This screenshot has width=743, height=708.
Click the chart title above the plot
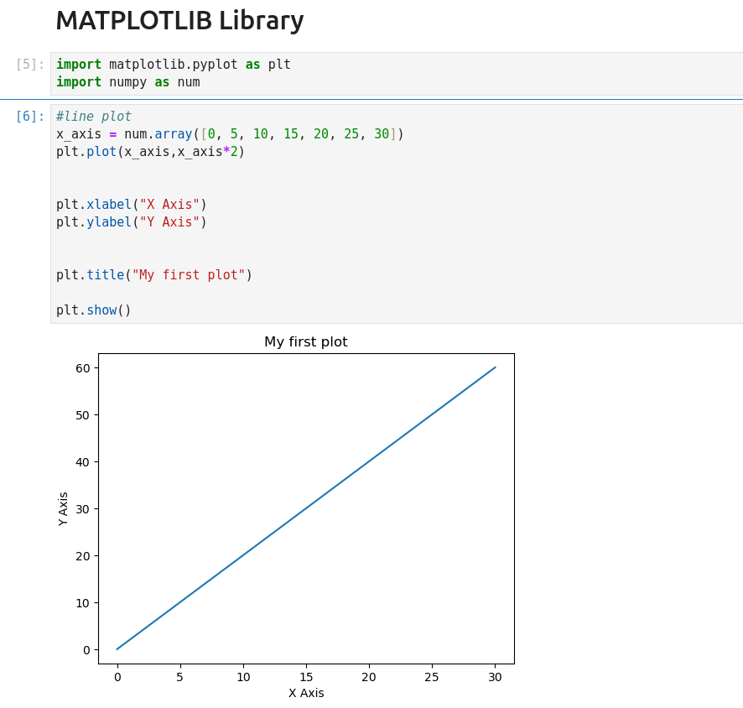tap(306, 342)
